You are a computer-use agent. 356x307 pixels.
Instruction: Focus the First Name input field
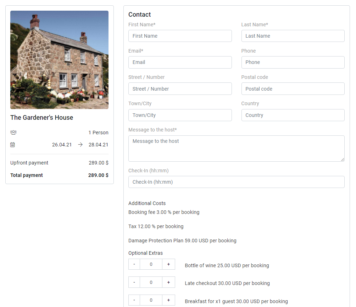[180, 36]
